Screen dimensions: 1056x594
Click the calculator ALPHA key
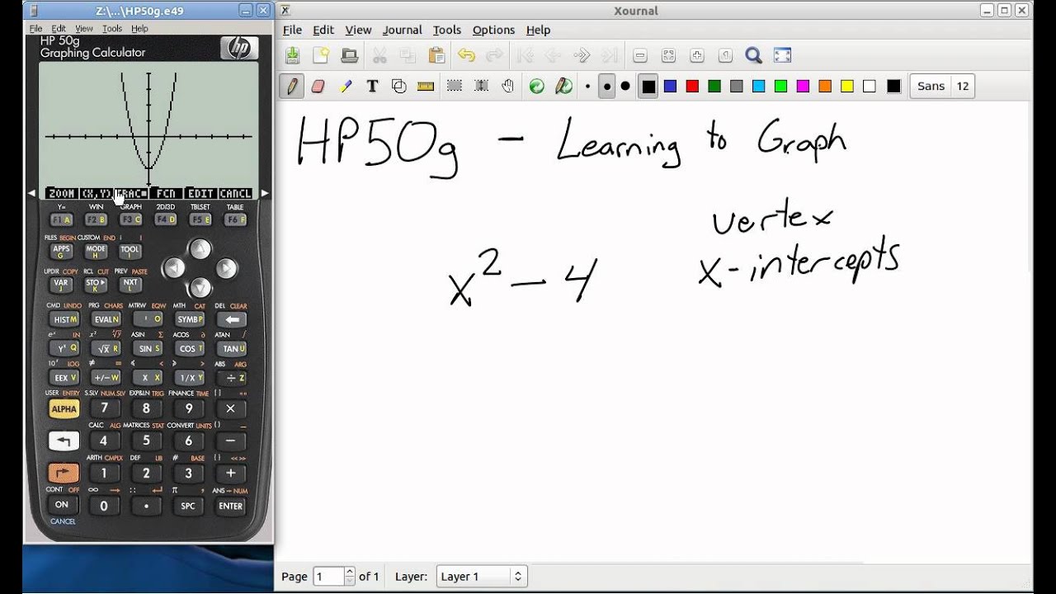tap(64, 408)
